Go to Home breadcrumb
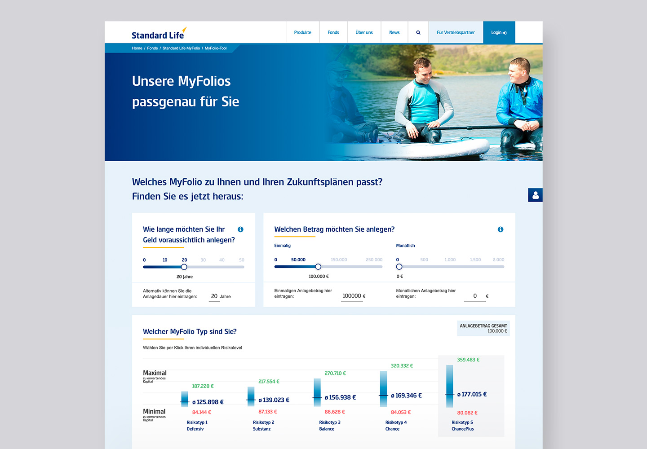 pyautogui.click(x=137, y=48)
